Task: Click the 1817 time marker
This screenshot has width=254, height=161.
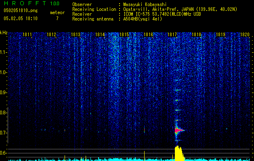Action: point(172,35)
